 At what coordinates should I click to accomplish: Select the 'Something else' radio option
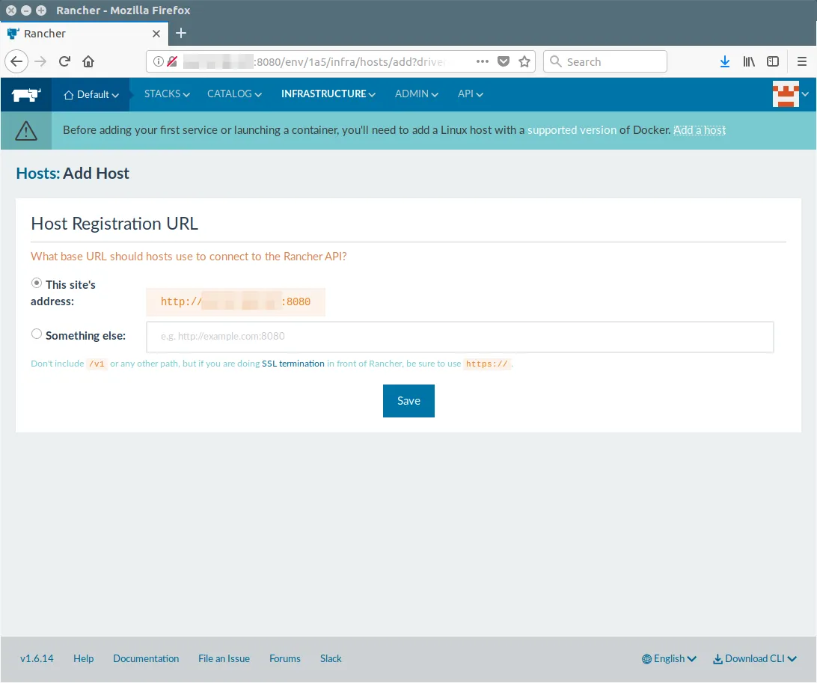pos(37,334)
